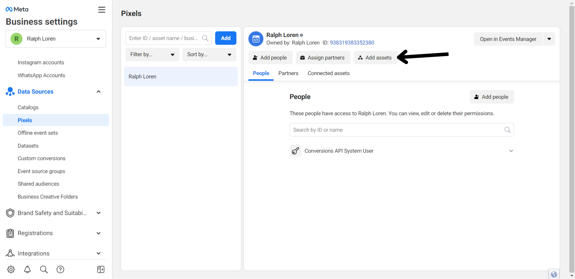Click the scrollbar up arrow

[x=572, y=3]
